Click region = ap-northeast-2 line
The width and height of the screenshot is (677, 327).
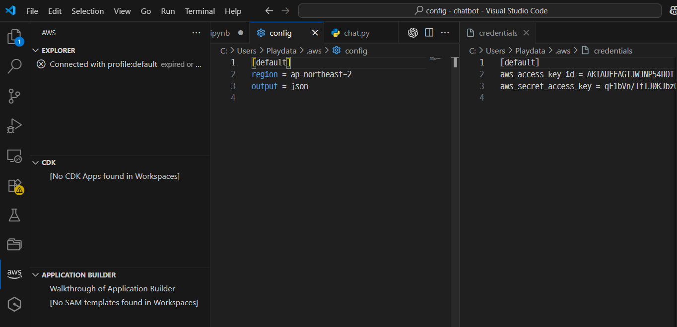(x=301, y=74)
